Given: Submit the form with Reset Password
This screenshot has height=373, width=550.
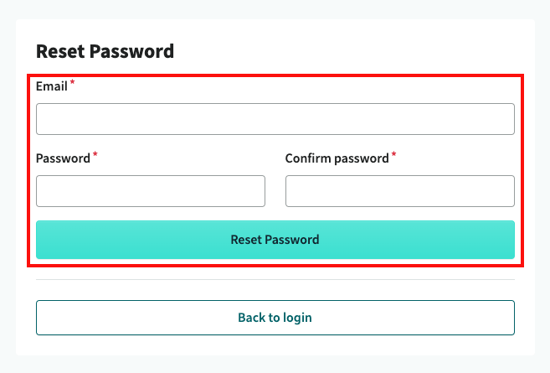Looking at the screenshot, I should pyautogui.click(x=275, y=240).
